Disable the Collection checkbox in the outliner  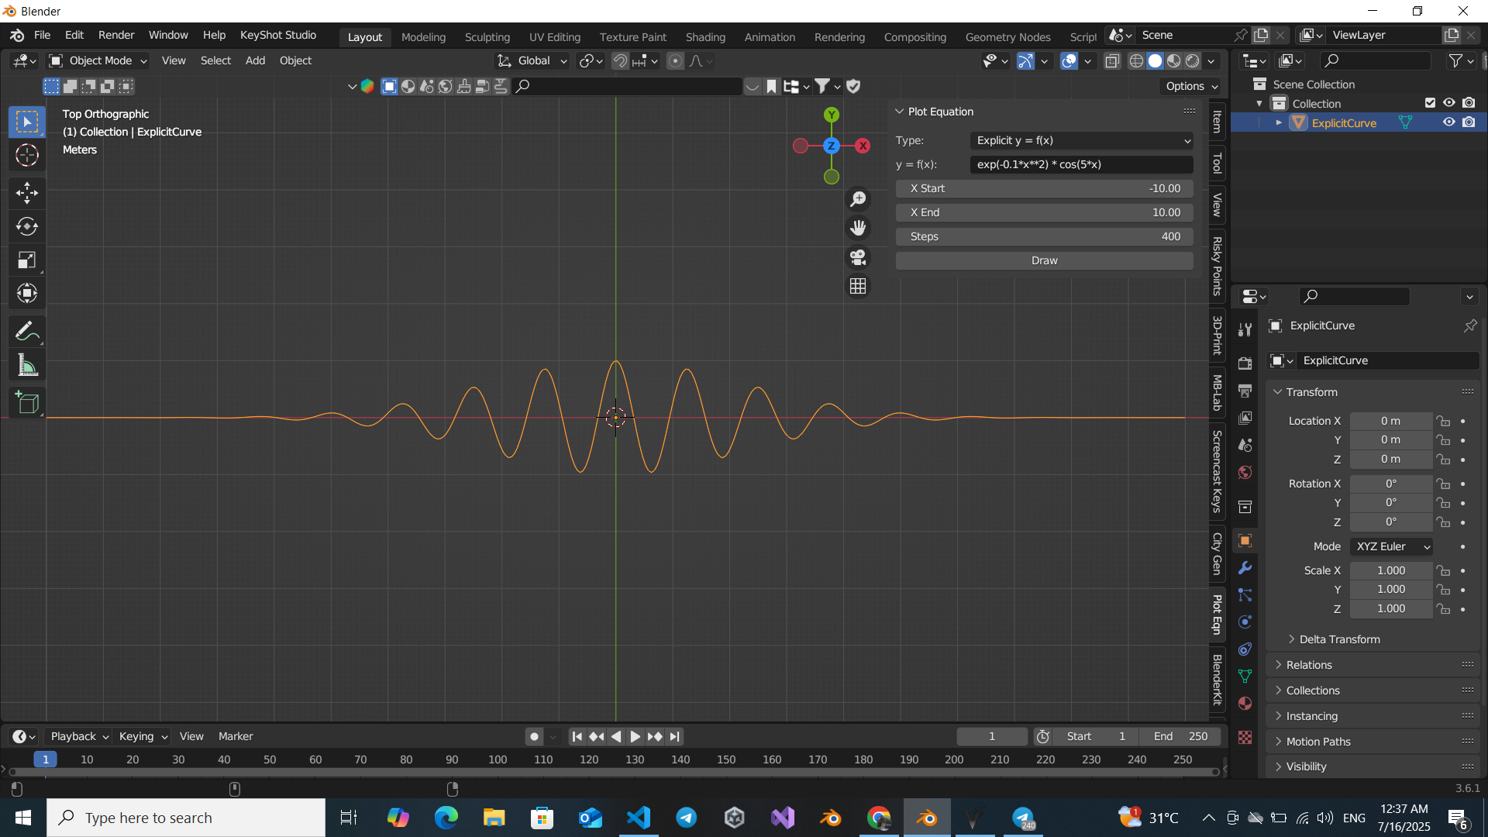[x=1429, y=102]
